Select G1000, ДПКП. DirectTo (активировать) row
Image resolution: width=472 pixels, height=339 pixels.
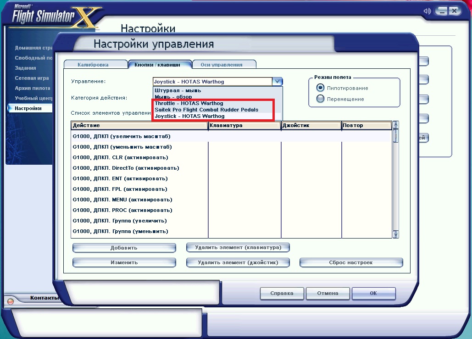coord(231,168)
